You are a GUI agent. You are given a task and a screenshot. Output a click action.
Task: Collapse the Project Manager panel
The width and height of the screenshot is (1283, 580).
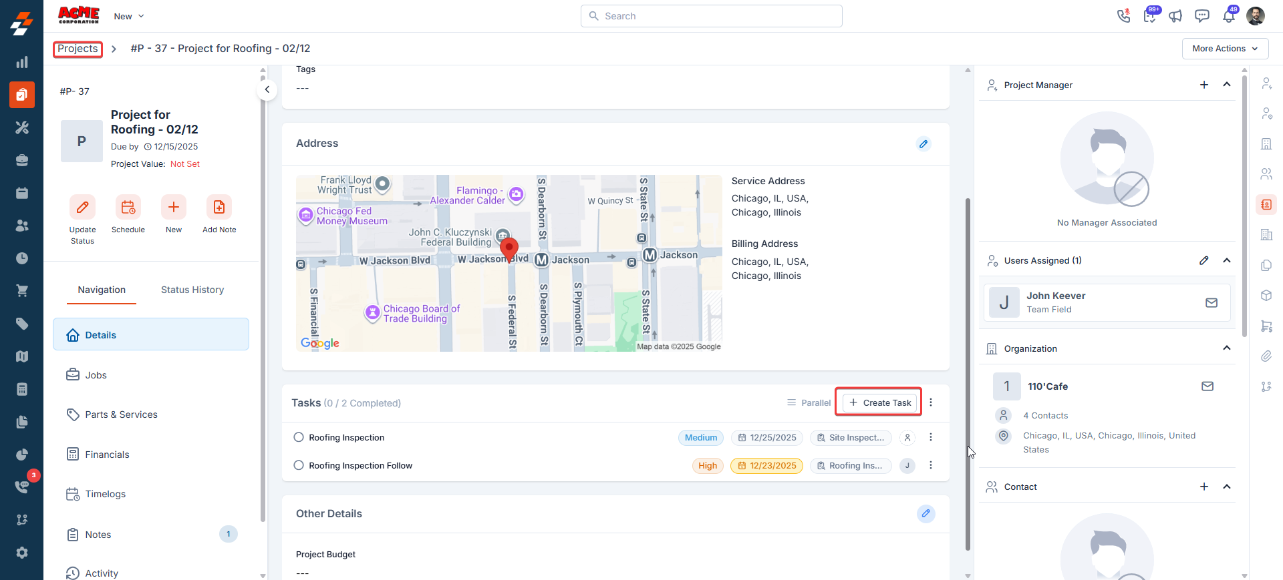[x=1227, y=85]
